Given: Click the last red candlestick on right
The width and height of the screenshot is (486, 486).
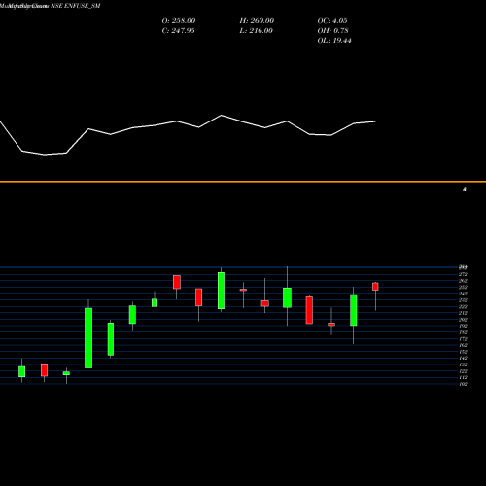Looking at the screenshot, I should coord(375,287).
